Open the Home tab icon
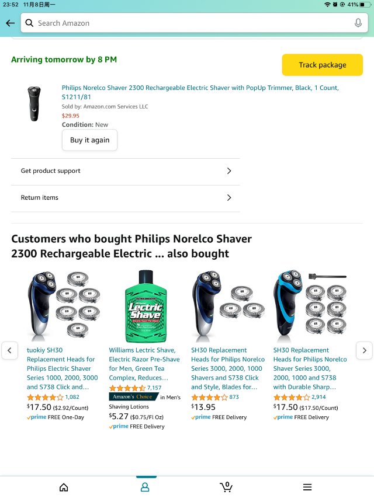The image size is (374, 498). pos(64,487)
